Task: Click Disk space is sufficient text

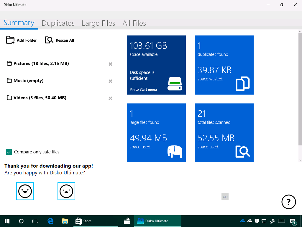Action: 142,75
